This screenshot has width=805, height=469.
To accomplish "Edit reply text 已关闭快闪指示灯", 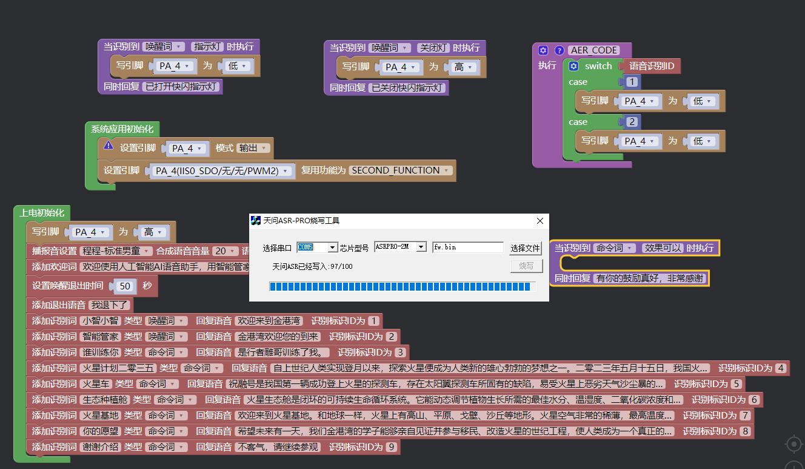I will coord(407,88).
